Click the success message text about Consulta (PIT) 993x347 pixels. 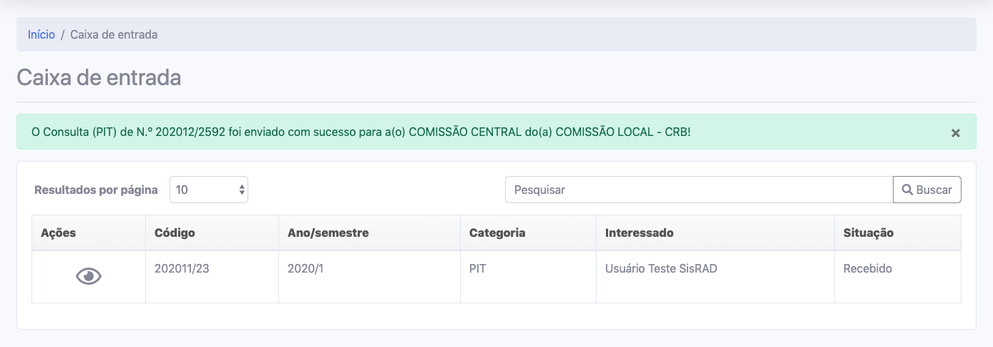[361, 132]
